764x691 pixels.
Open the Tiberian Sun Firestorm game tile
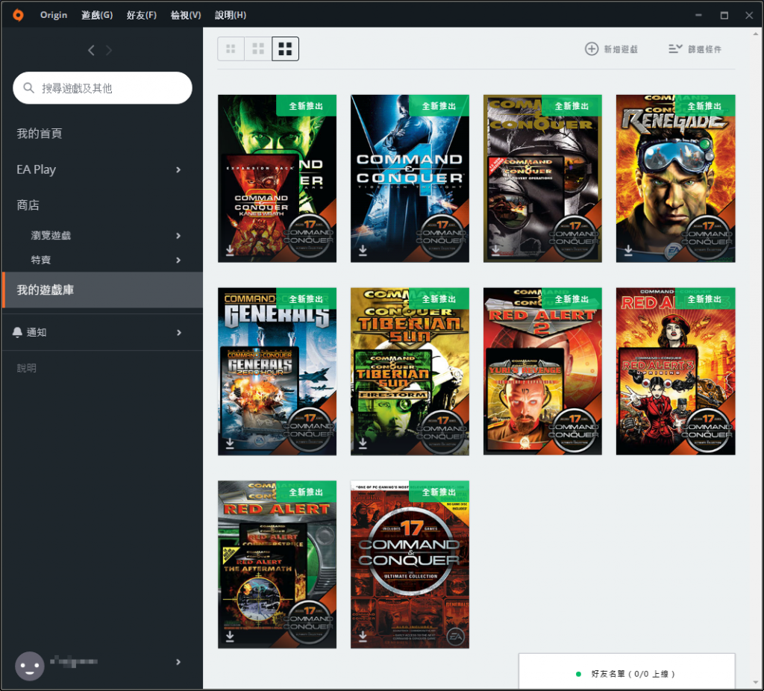pos(410,372)
